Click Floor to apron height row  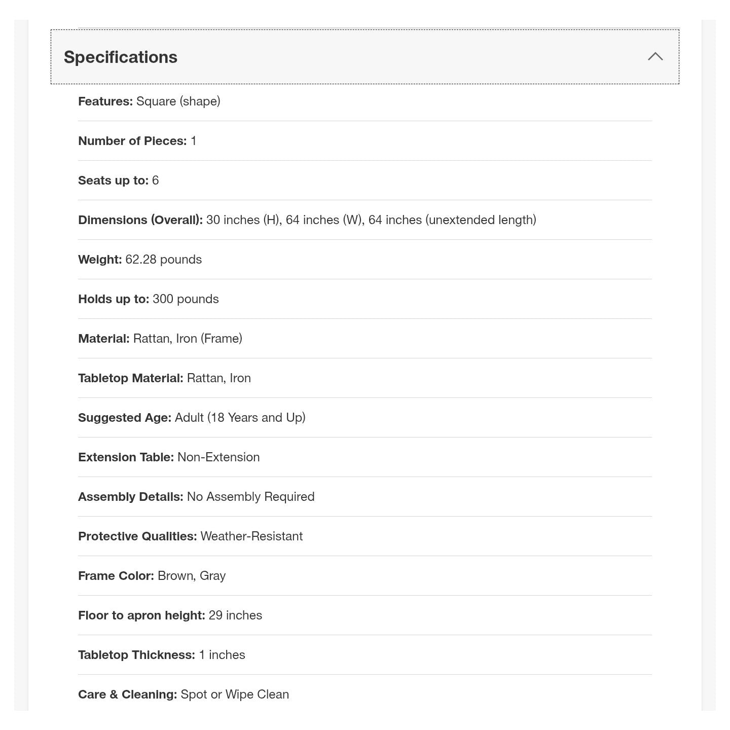(x=364, y=615)
